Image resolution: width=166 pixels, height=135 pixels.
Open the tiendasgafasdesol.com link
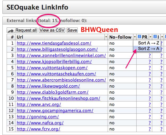coord(54,43)
